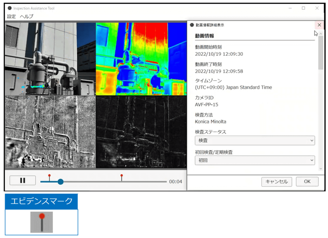Click the visible-light camera view of the plant
The image size is (328, 238).
tap(50, 59)
